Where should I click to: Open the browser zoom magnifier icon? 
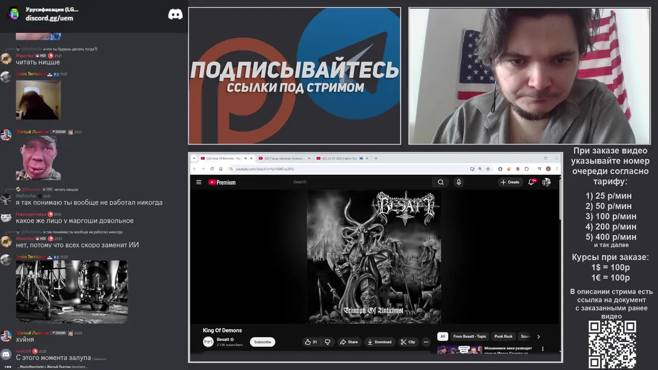click(x=480, y=169)
